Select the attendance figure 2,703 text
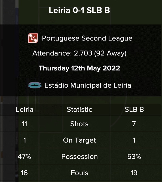Screen dimensions: 162x182 click(x=83, y=53)
